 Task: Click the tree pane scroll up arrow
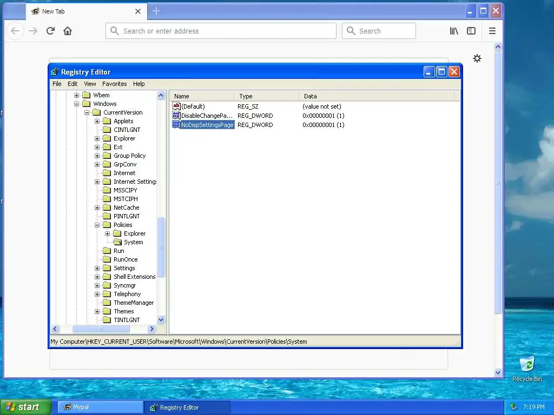pos(161,95)
